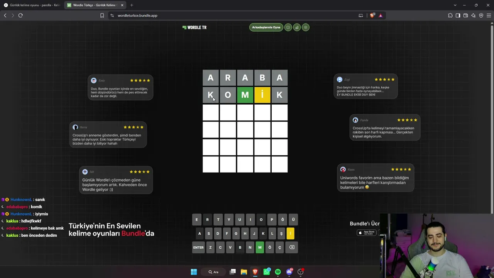Open the Brave VPN icon
Viewport: 494px width, 278px height.
(x=481, y=15)
